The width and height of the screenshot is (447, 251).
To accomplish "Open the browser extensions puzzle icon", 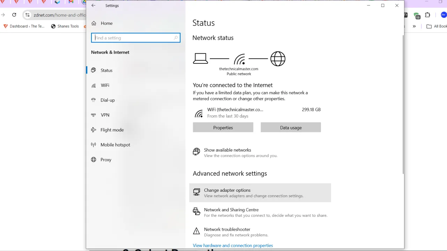I will [x=427, y=15].
